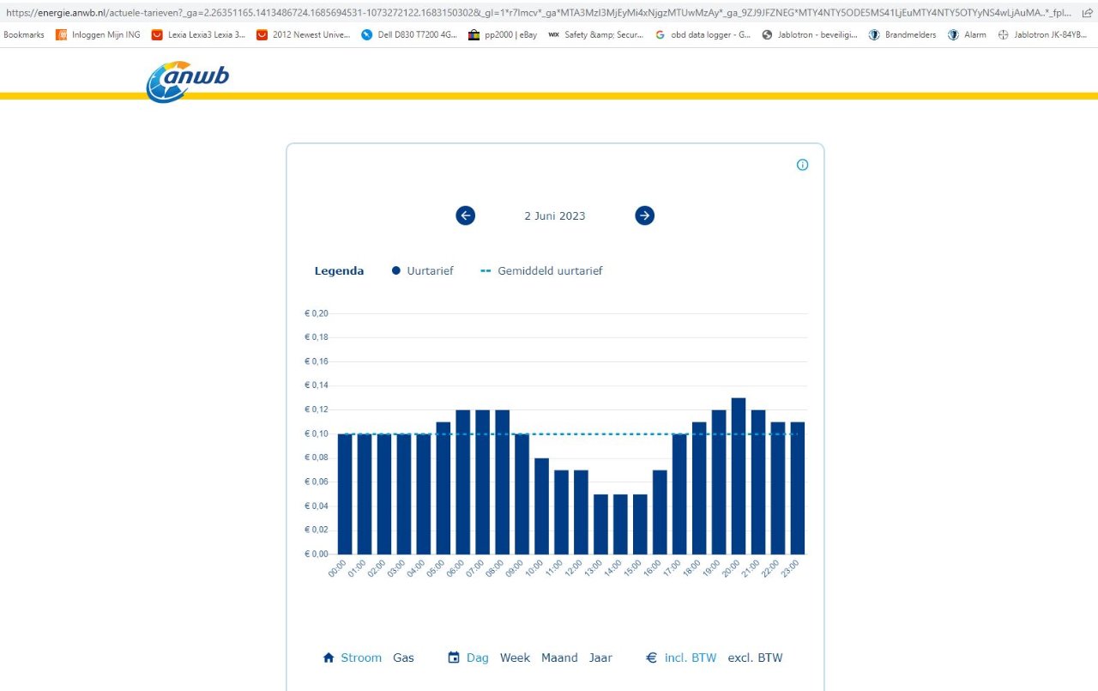This screenshot has height=691, width=1098.
Task: Click the house icon beside Stroom
Action: tap(328, 658)
